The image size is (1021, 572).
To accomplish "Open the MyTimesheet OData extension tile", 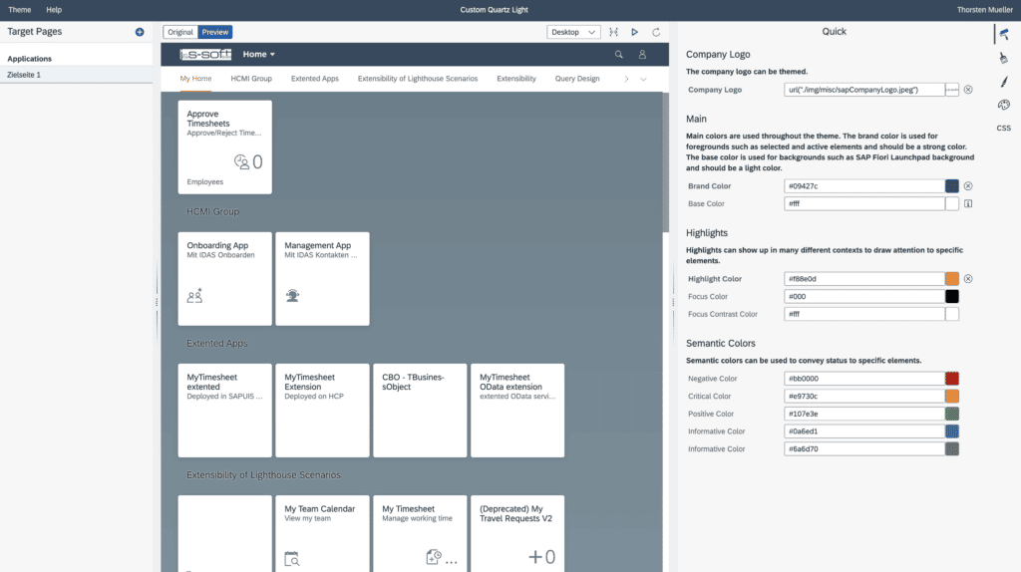I will pyautogui.click(x=517, y=411).
